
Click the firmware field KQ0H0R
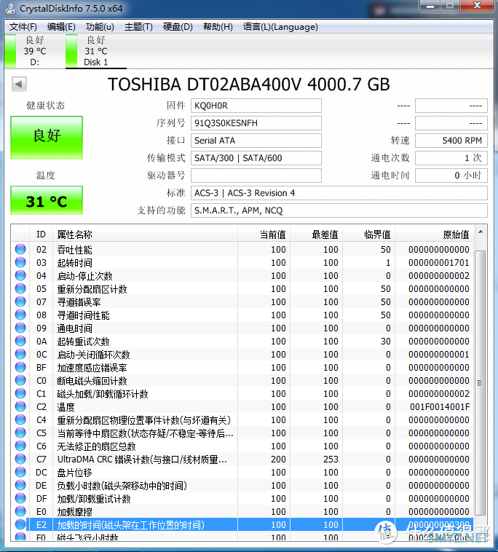(x=256, y=106)
